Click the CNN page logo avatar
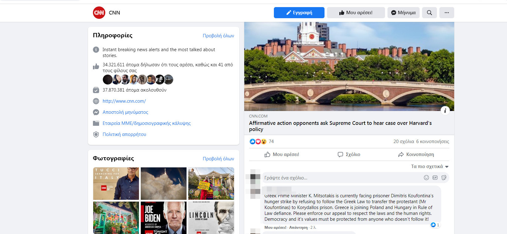Viewport: 507px width, 234px height. click(99, 13)
